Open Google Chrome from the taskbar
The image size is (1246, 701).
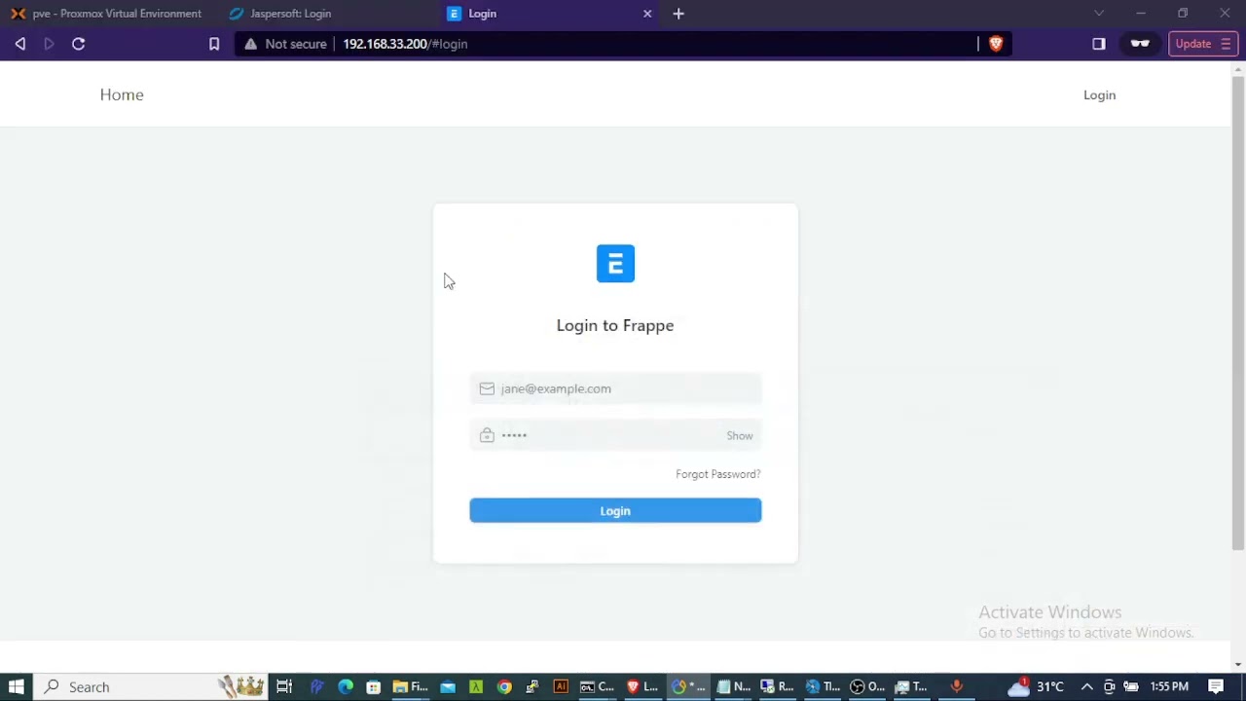504,687
